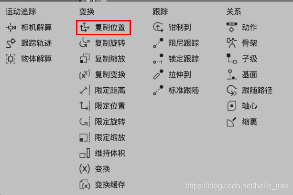
Task: Choose the 轴心 pivot entry
Action: click(x=242, y=106)
